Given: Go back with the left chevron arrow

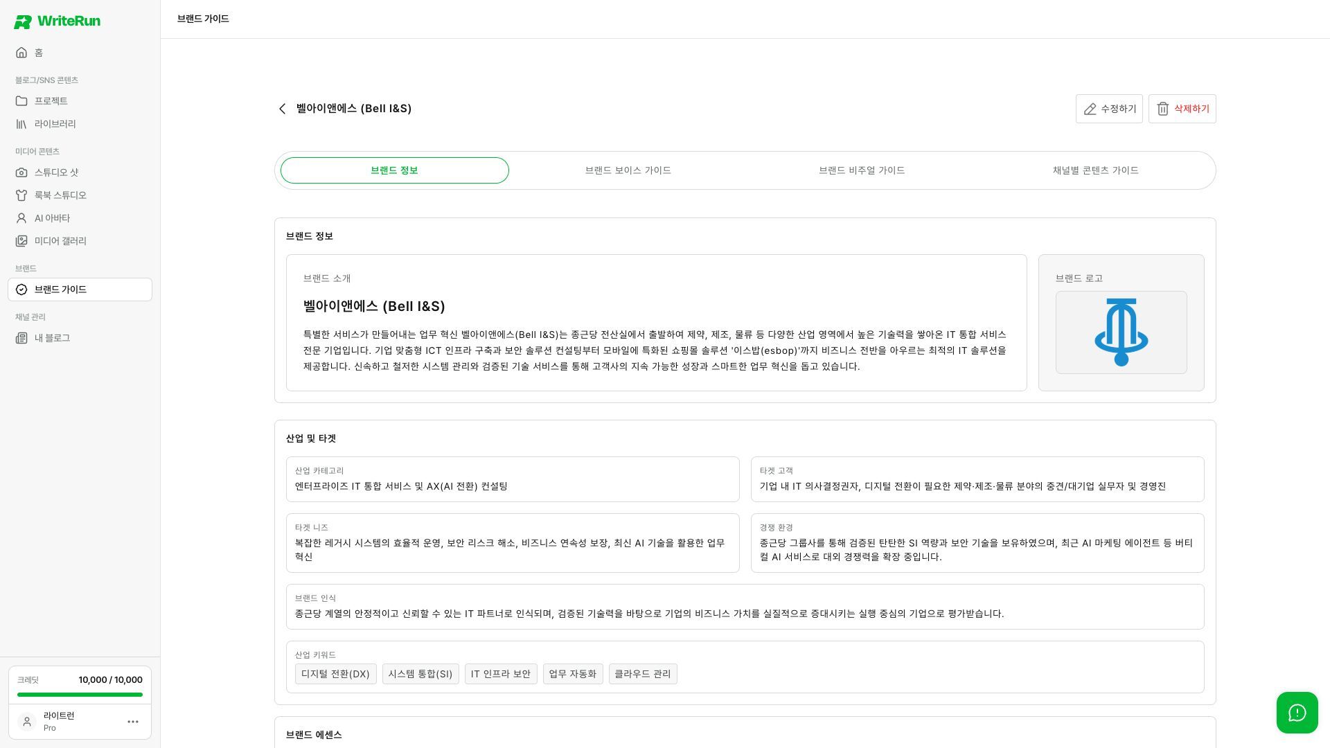Looking at the screenshot, I should pos(282,109).
